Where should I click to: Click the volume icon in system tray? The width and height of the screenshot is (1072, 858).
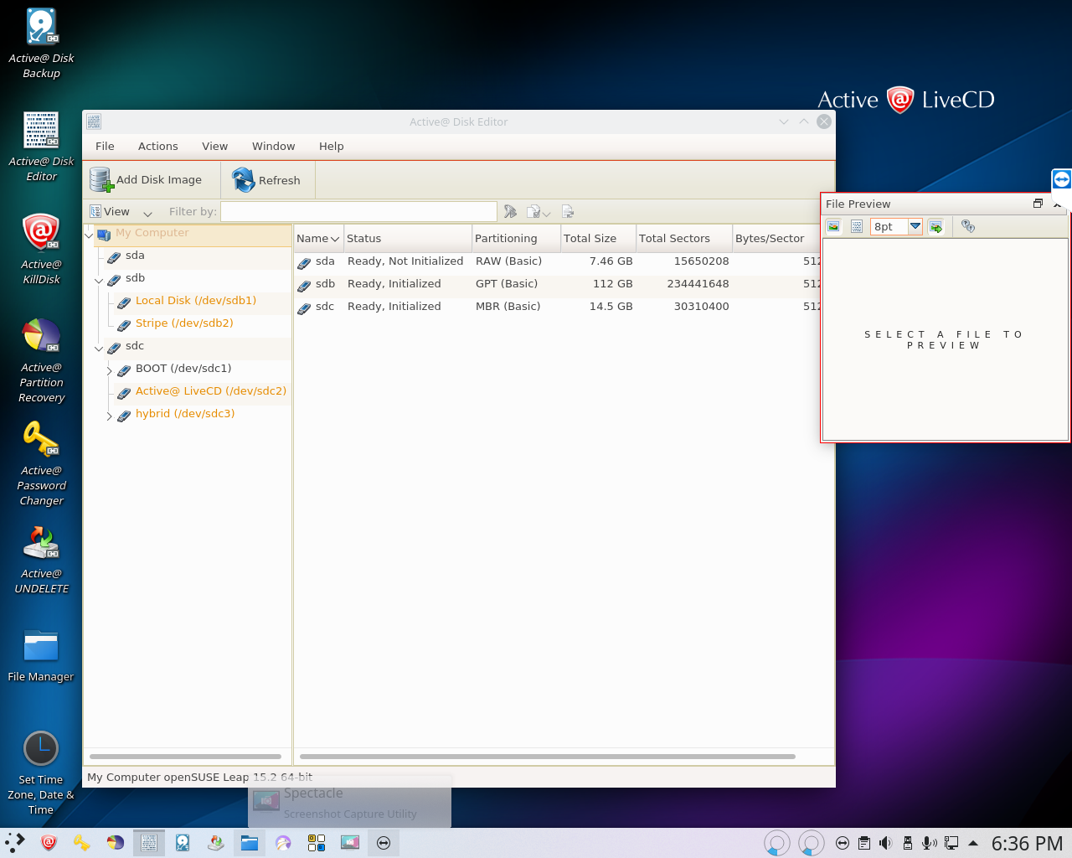point(886,843)
